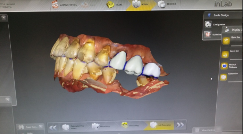Click the patient name text top-left
Screen dimensions: 243x134
click(x=8, y=4)
